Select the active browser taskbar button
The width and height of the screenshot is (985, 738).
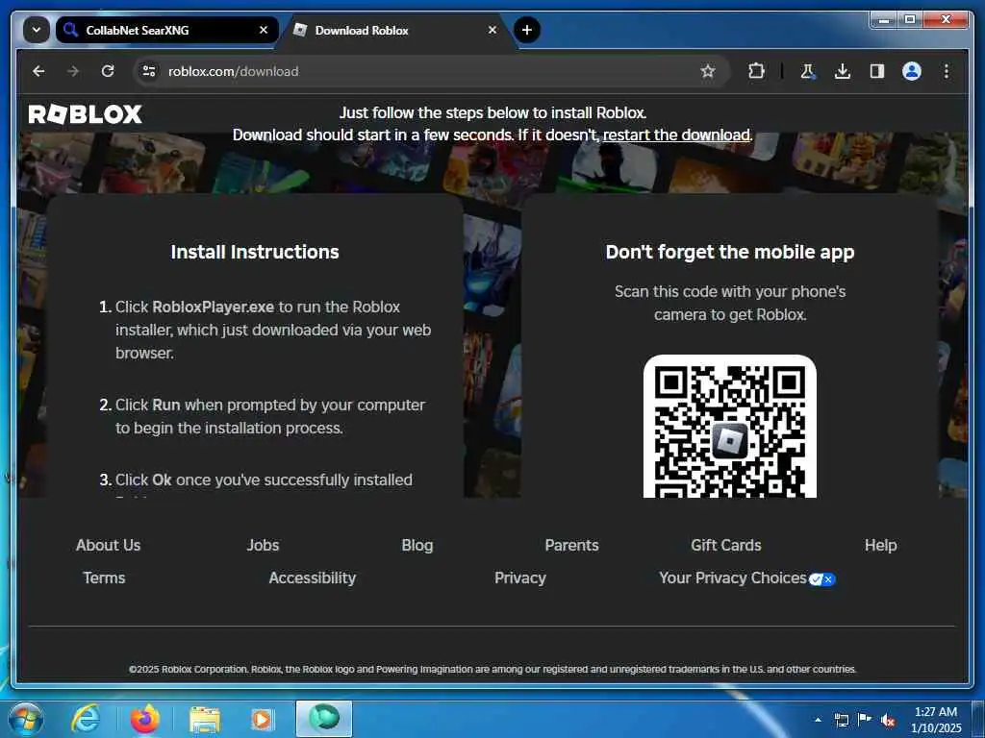(x=324, y=719)
